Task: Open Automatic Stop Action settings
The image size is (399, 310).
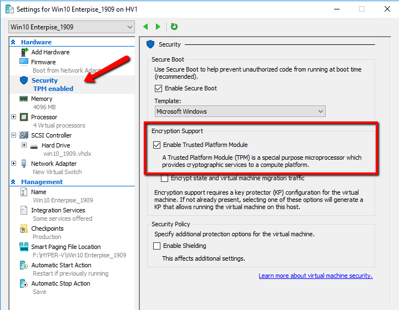Action: pyautogui.click(x=60, y=283)
